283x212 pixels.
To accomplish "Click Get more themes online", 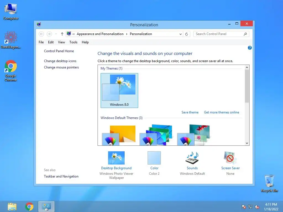I will pyautogui.click(x=221, y=112).
